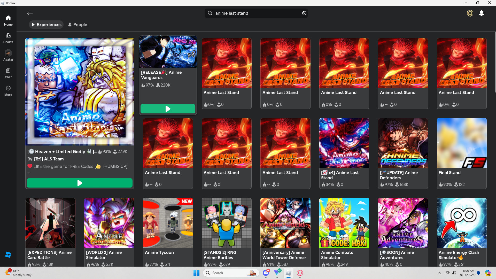Open the Robux icon in header
The image size is (496, 279).
point(470,13)
